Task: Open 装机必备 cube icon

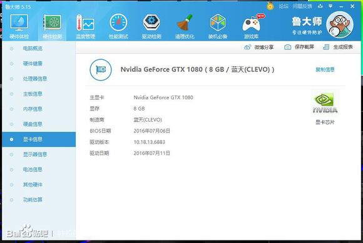Action: [218, 22]
